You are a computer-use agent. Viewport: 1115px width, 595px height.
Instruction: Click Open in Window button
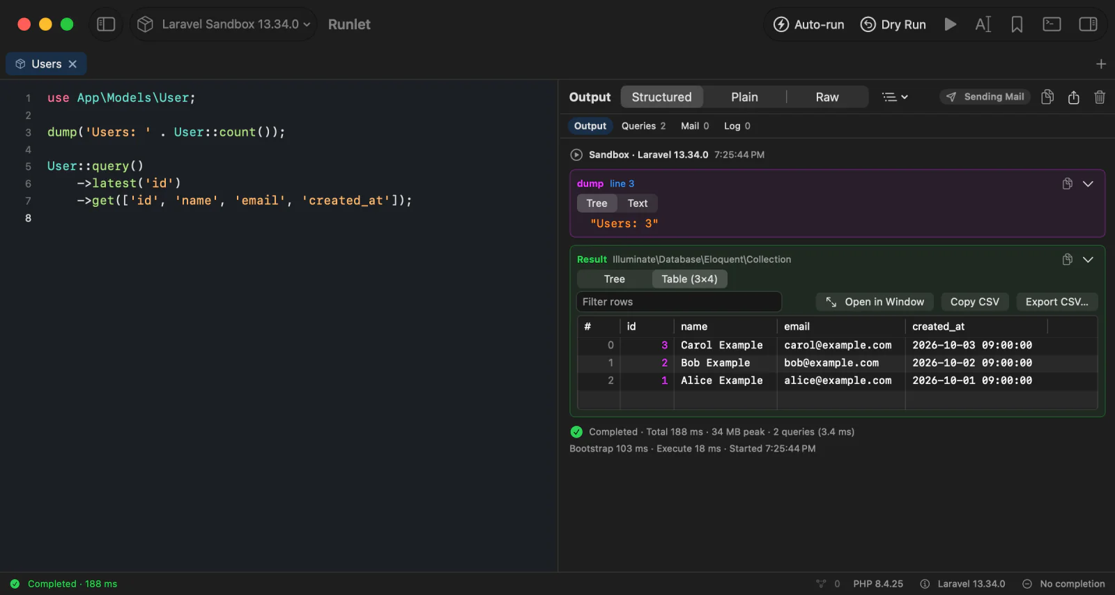pos(875,302)
